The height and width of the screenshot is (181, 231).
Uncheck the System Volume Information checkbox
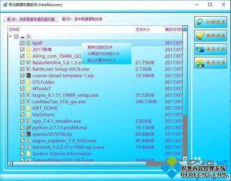point(22,154)
